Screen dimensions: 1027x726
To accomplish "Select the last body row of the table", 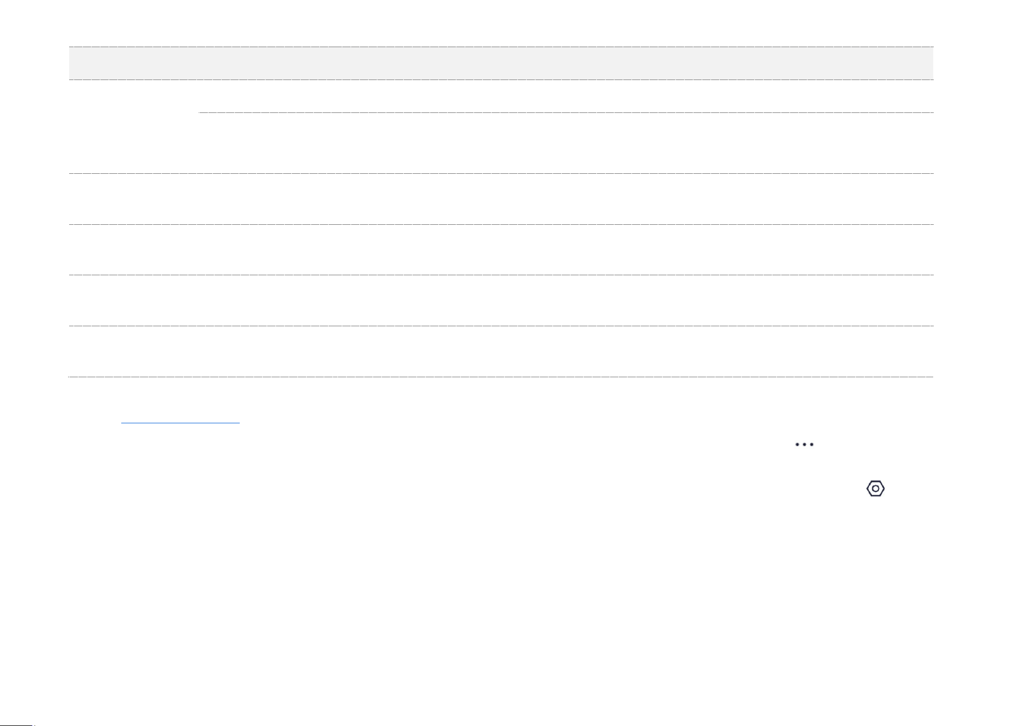I will click(501, 351).
